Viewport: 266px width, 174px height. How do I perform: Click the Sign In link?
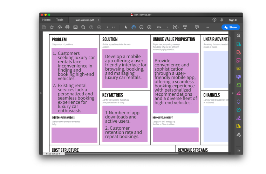tap(233, 20)
